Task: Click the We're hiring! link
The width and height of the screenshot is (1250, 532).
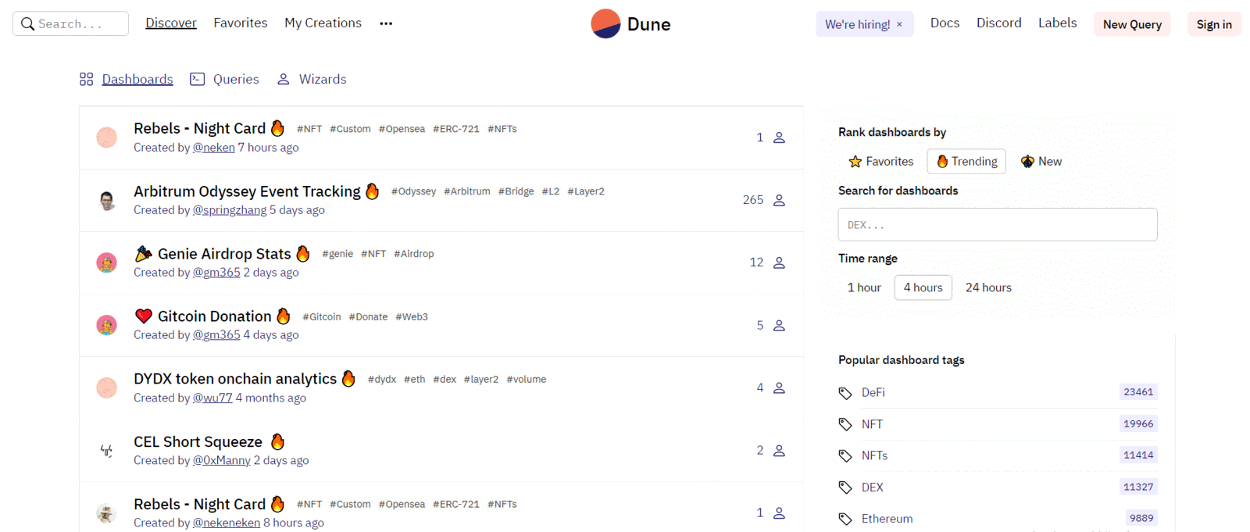Action: pyautogui.click(x=857, y=24)
